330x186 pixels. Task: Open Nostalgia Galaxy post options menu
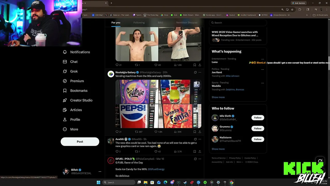[200, 72]
